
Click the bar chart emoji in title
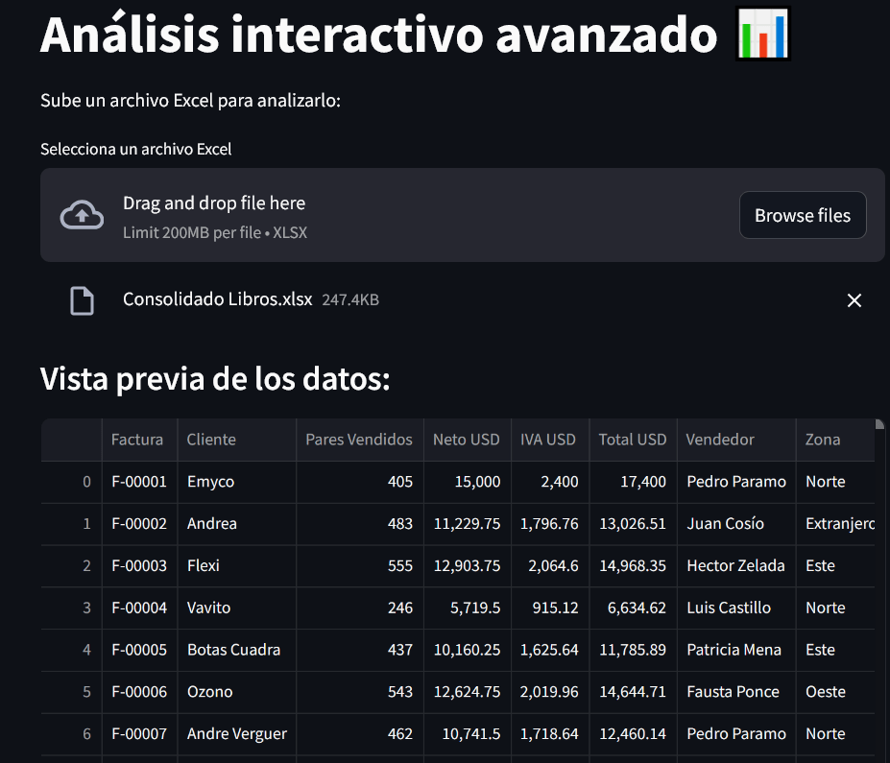pyautogui.click(x=763, y=34)
